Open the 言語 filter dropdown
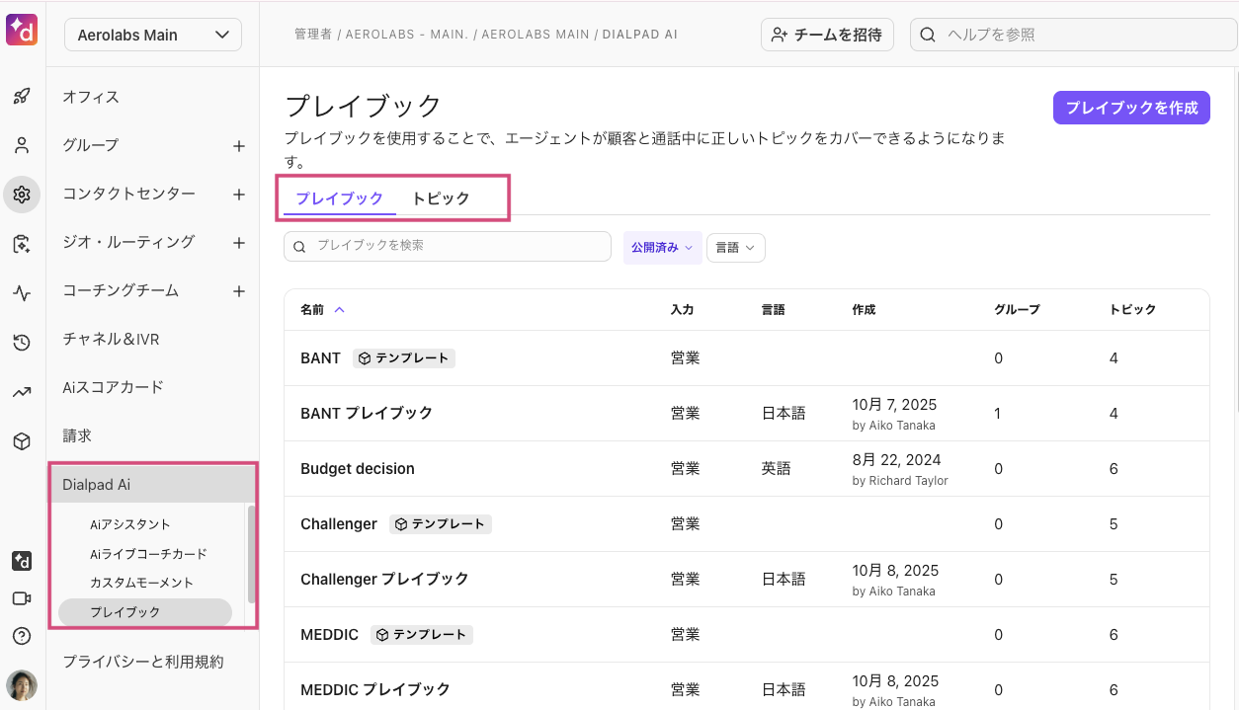Viewport: 1239px width, 710px height. point(735,248)
